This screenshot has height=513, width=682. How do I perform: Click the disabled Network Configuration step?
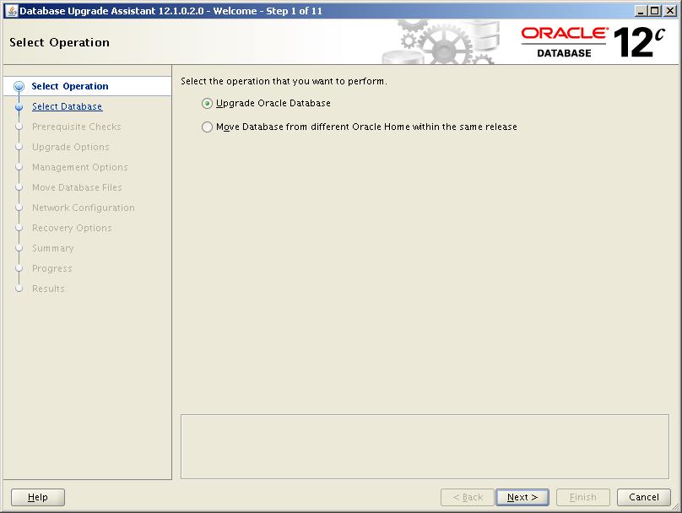pyautogui.click(x=83, y=208)
